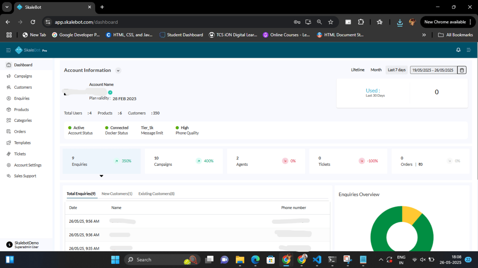Screen dimensions: 478x268
Task: Select the Enquiries stat card
Action: (102, 161)
